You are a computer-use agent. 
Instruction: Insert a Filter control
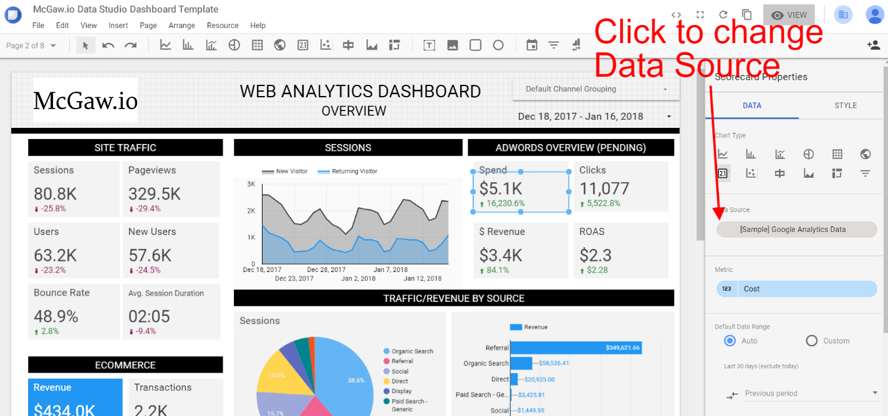tap(553, 45)
